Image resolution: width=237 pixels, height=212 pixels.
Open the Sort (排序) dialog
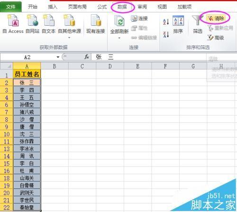coord(178,24)
